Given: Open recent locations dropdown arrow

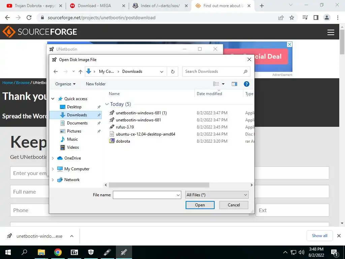Looking at the screenshot, I should point(73,71).
